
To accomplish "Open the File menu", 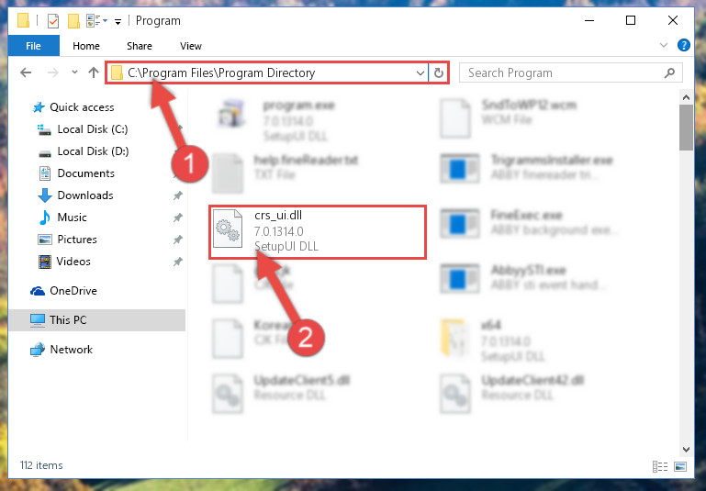I will [34, 46].
